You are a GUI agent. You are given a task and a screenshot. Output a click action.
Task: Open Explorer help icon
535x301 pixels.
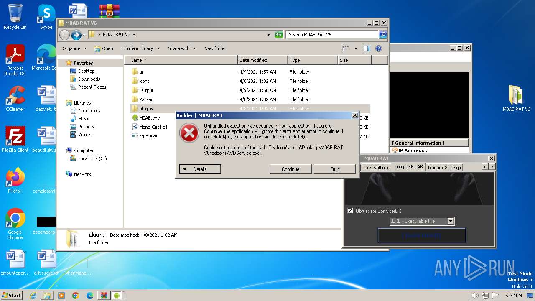tap(379, 48)
